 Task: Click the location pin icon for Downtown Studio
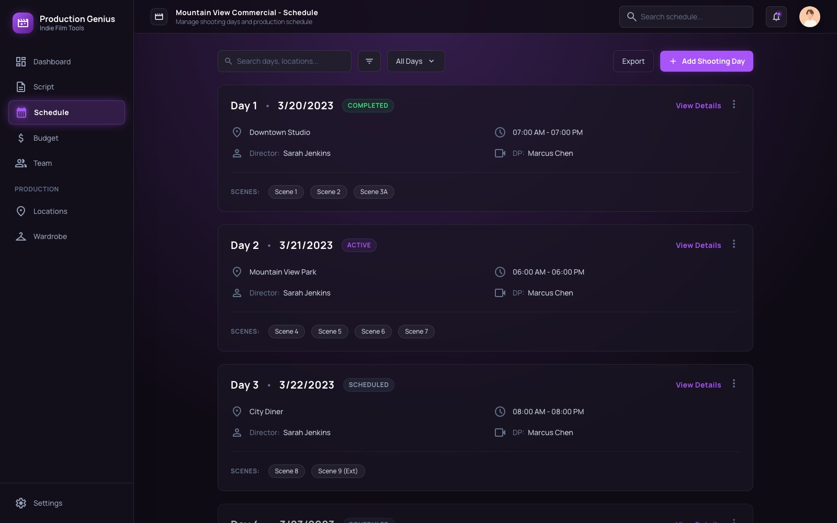tap(237, 132)
